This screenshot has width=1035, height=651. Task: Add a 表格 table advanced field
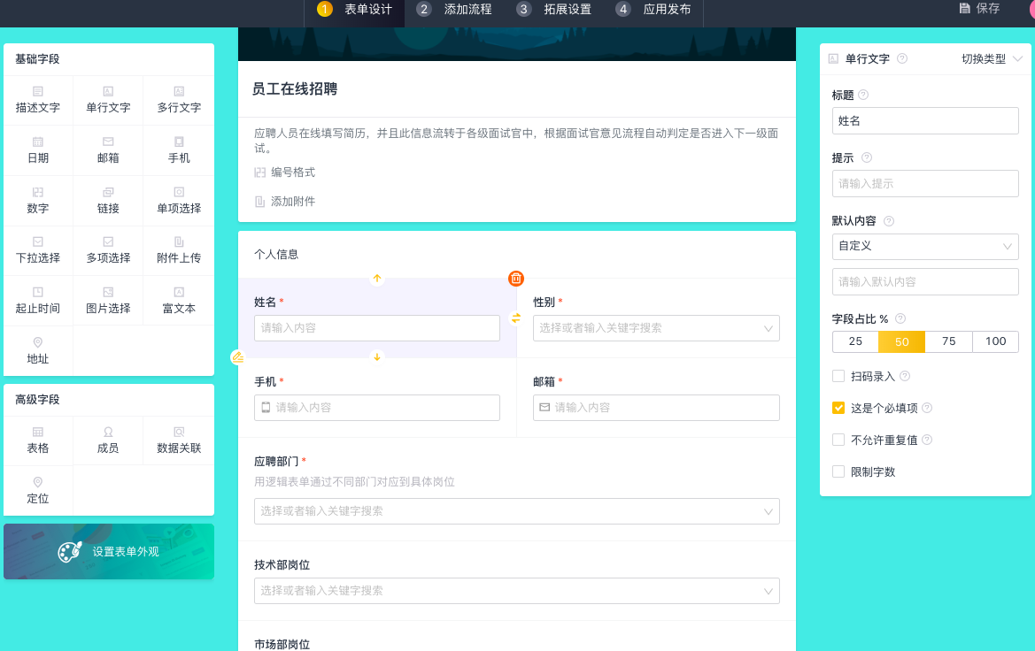37,440
